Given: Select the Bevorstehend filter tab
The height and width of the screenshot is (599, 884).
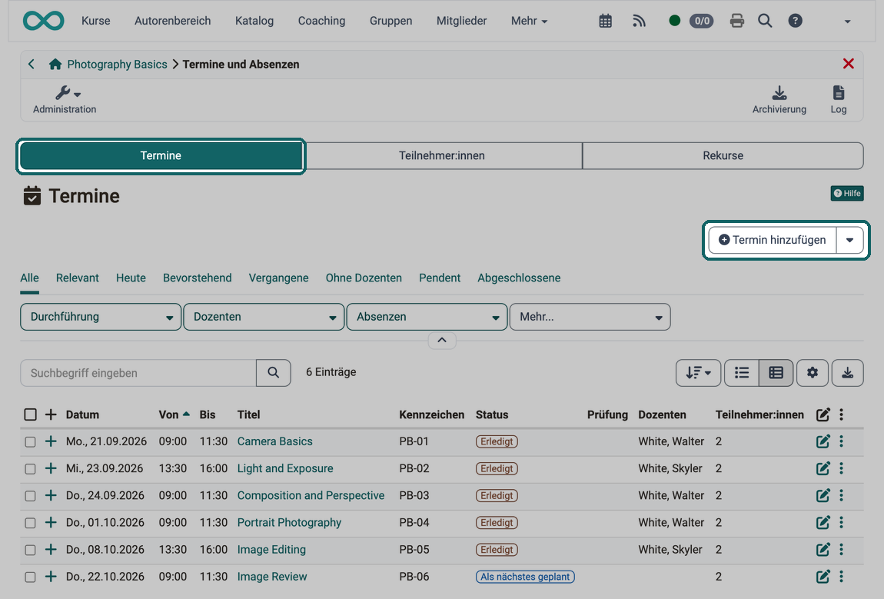Looking at the screenshot, I should pyautogui.click(x=198, y=278).
